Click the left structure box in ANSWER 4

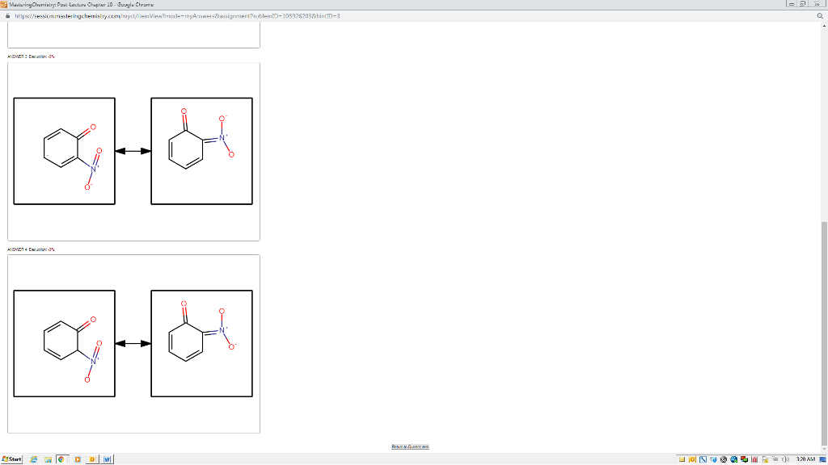(x=65, y=342)
